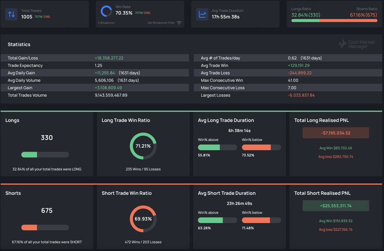Click the long Win% below 73.52% bar
Image resolution: width=384 pixels, height=251 pixels.
[261, 147]
